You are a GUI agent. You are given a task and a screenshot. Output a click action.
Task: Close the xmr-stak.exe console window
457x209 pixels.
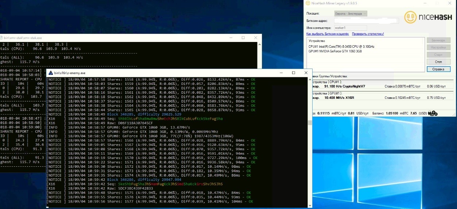(x=256, y=38)
